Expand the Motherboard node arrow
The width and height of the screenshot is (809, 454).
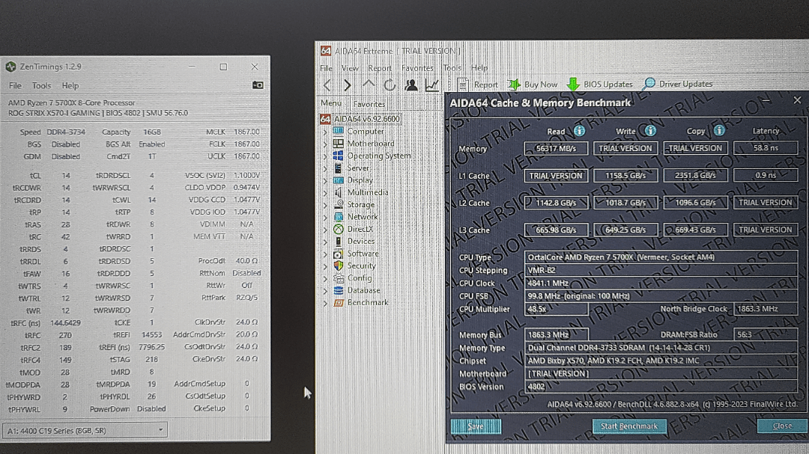point(326,144)
